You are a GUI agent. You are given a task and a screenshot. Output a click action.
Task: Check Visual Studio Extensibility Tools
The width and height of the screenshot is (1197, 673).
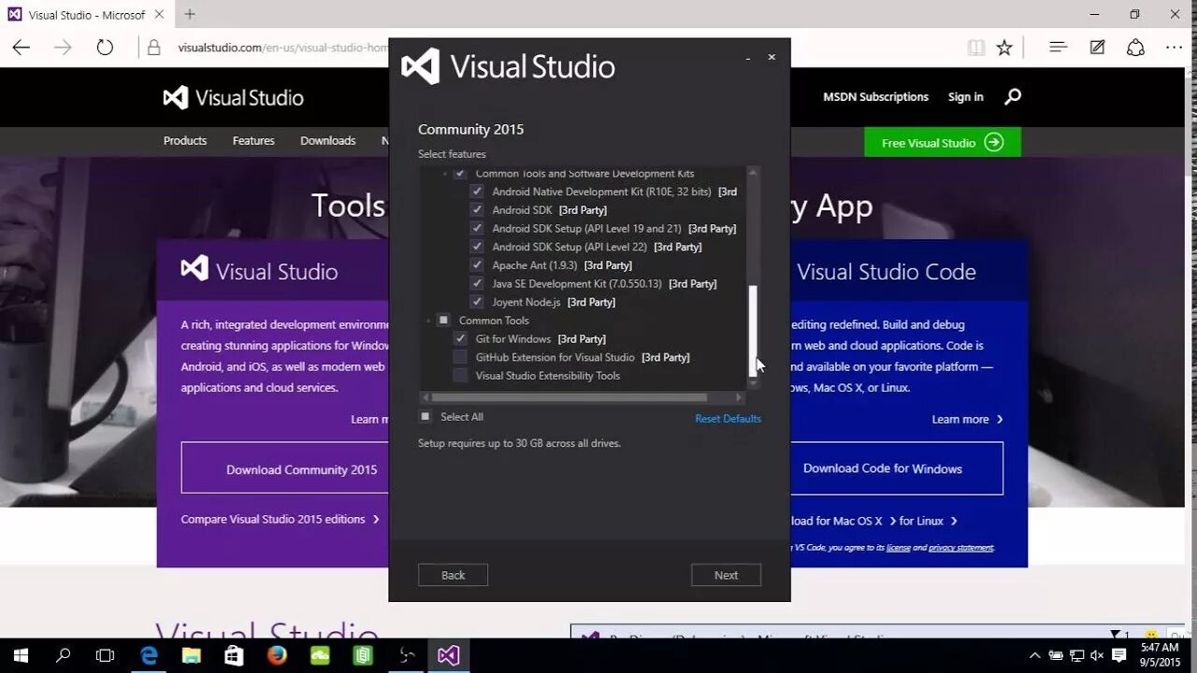tap(460, 376)
